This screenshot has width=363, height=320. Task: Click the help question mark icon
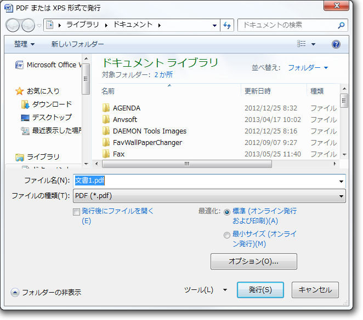click(x=336, y=44)
